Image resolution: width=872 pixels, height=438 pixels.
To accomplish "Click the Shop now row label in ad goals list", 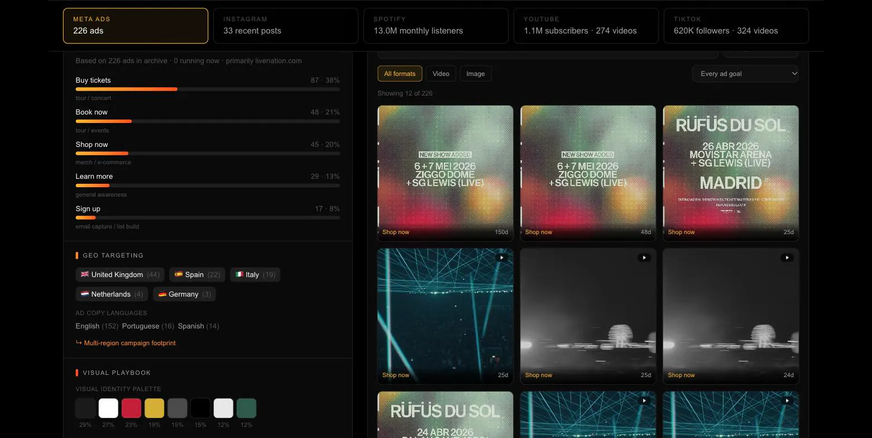I will coord(92,145).
